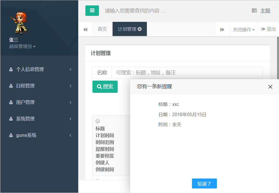Toggle the sidebar with the green hamburger button
279x193 pixels.
tap(92, 11)
